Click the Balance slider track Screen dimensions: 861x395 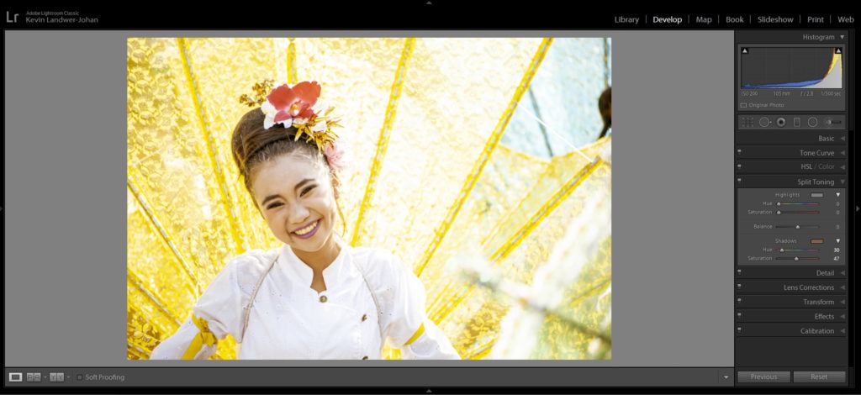tap(797, 227)
